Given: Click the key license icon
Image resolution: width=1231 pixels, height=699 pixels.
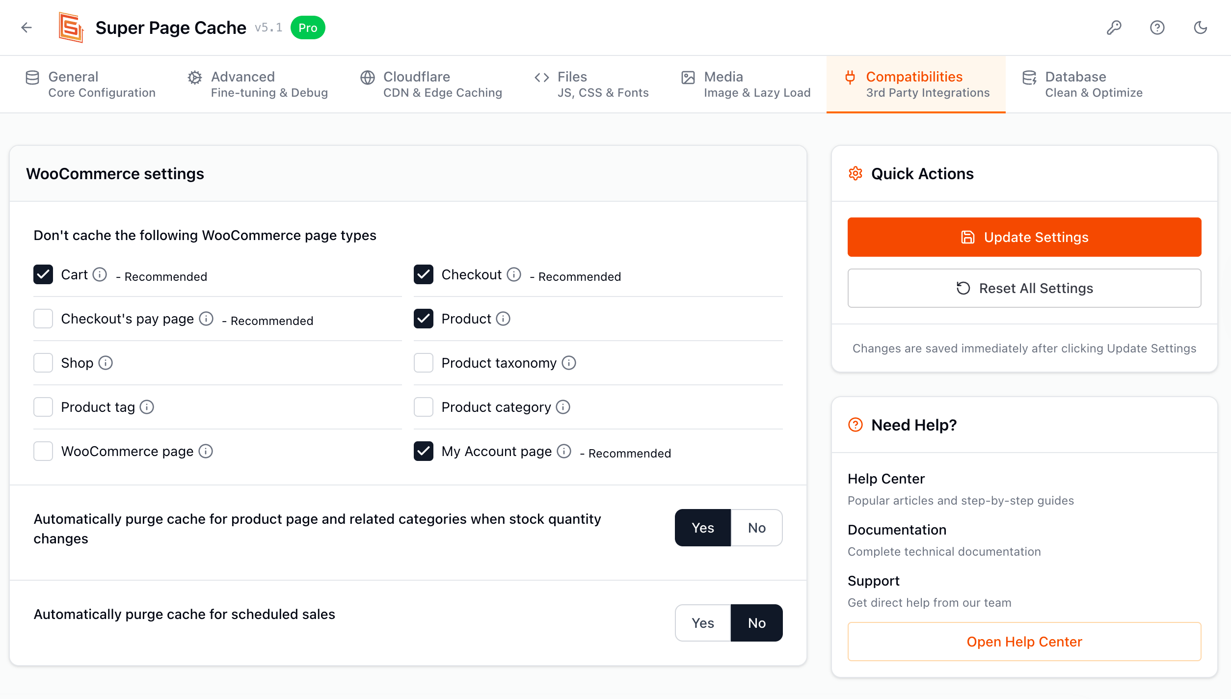Looking at the screenshot, I should click(x=1114, y=27).
